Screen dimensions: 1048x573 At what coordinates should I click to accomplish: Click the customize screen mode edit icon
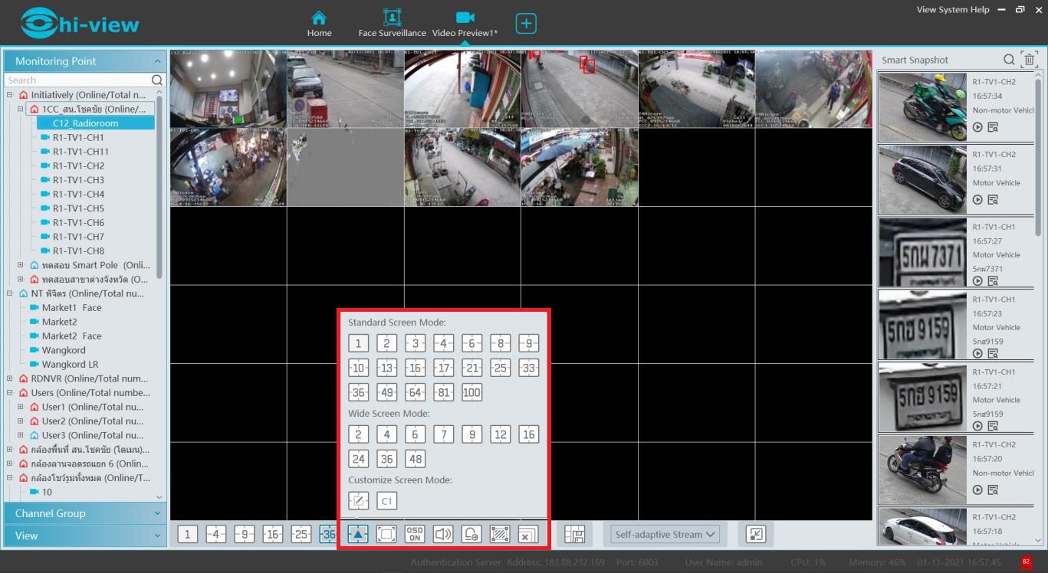tap(358, 501)
